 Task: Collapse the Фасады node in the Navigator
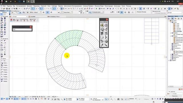click(x=171, y=36)
